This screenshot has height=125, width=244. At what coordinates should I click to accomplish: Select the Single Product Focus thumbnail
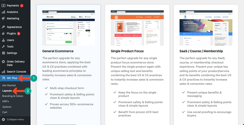coord(137,28)
